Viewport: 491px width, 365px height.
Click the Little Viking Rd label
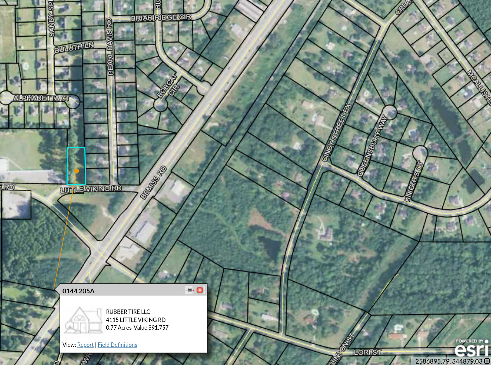[x=91, y=189]
